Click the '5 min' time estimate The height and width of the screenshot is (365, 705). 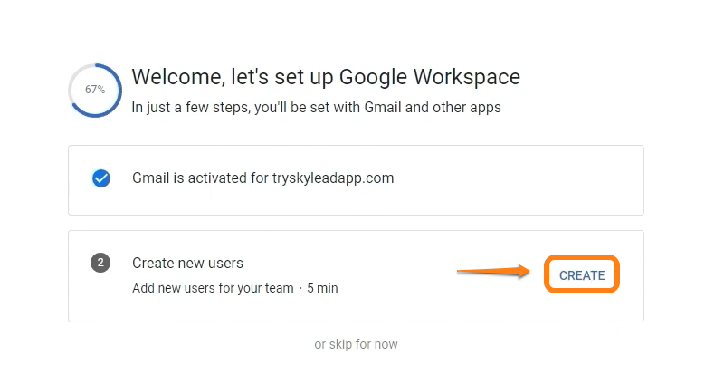322,288
